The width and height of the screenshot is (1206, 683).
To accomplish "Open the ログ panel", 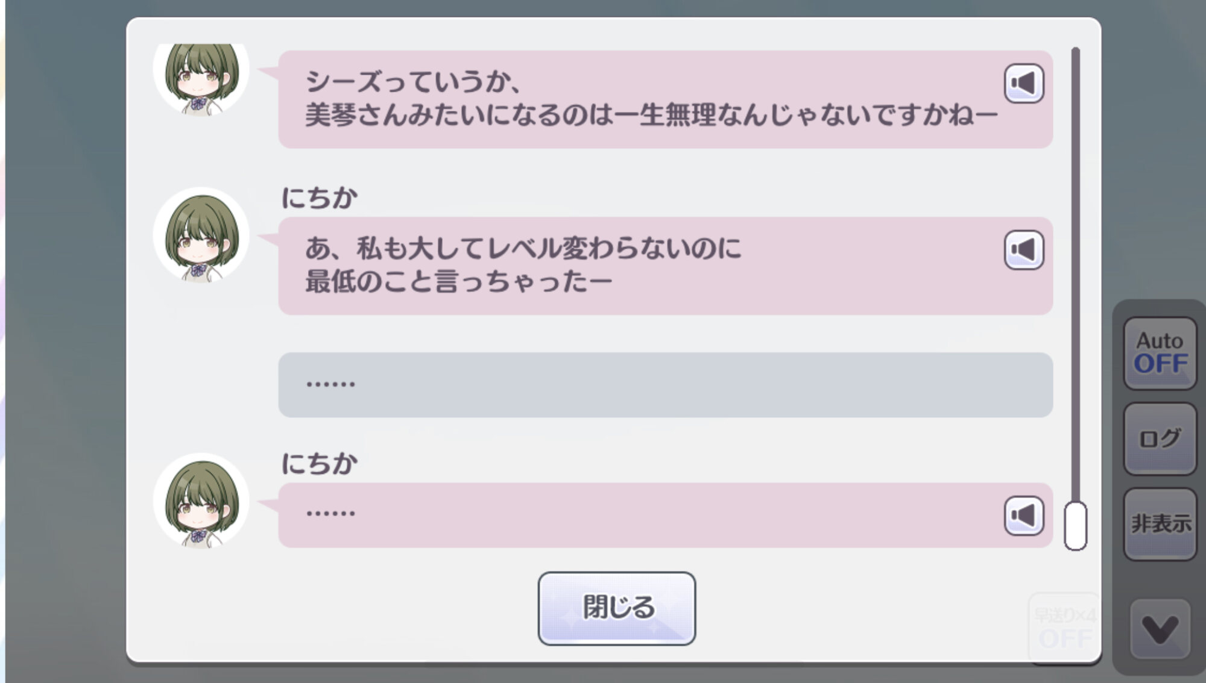I will pos(1160,438).
